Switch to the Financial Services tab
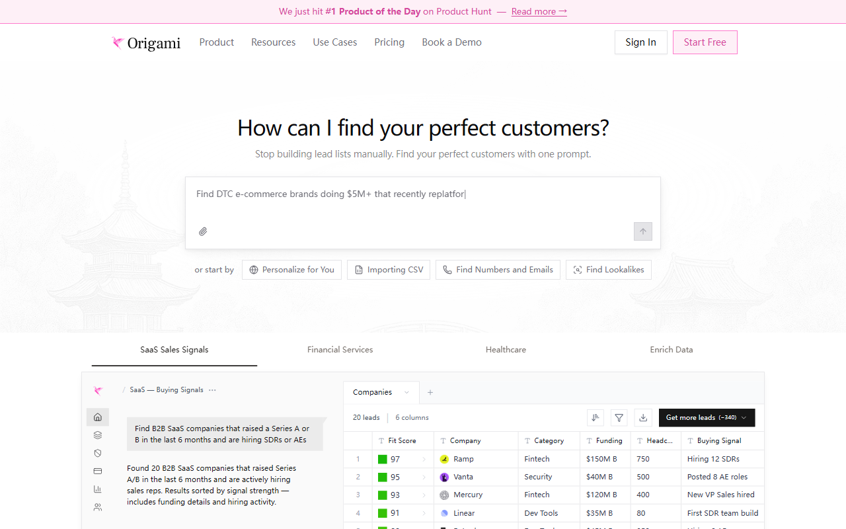This screenshot has height=529, width=846. 340,350
